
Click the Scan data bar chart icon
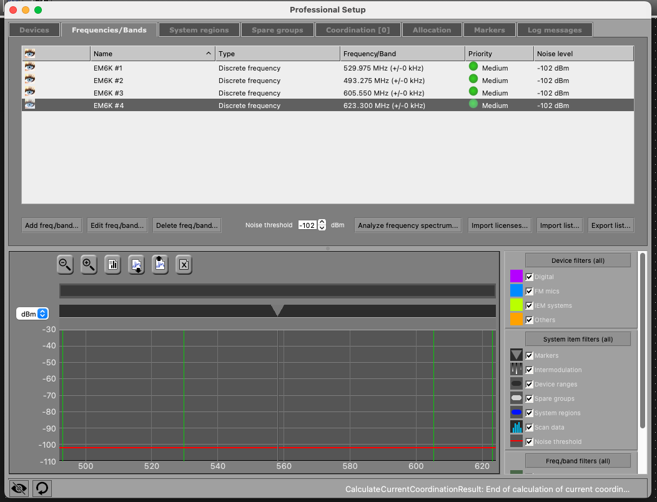pos(516,426)
